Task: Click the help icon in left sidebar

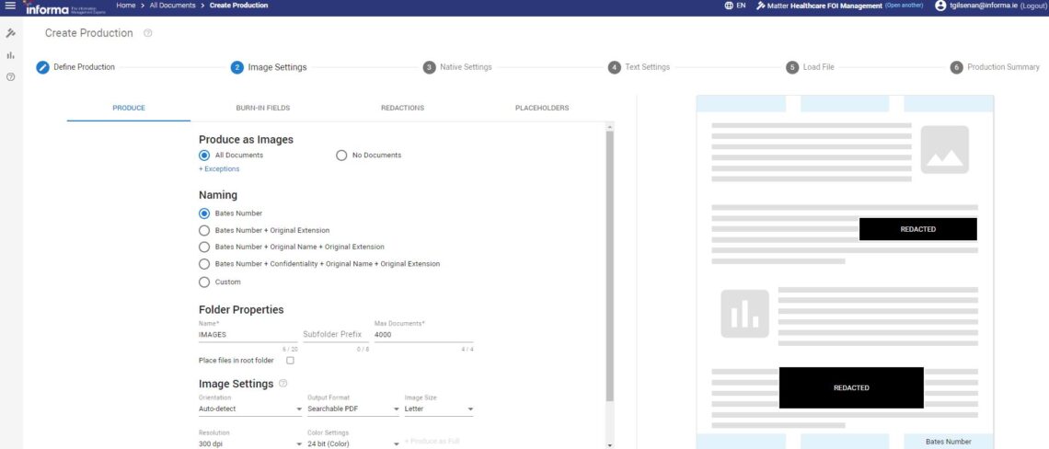Action: 10,76
